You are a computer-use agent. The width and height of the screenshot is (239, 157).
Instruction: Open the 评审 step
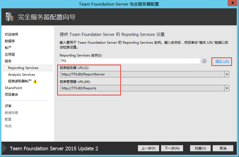coord(8,106)
